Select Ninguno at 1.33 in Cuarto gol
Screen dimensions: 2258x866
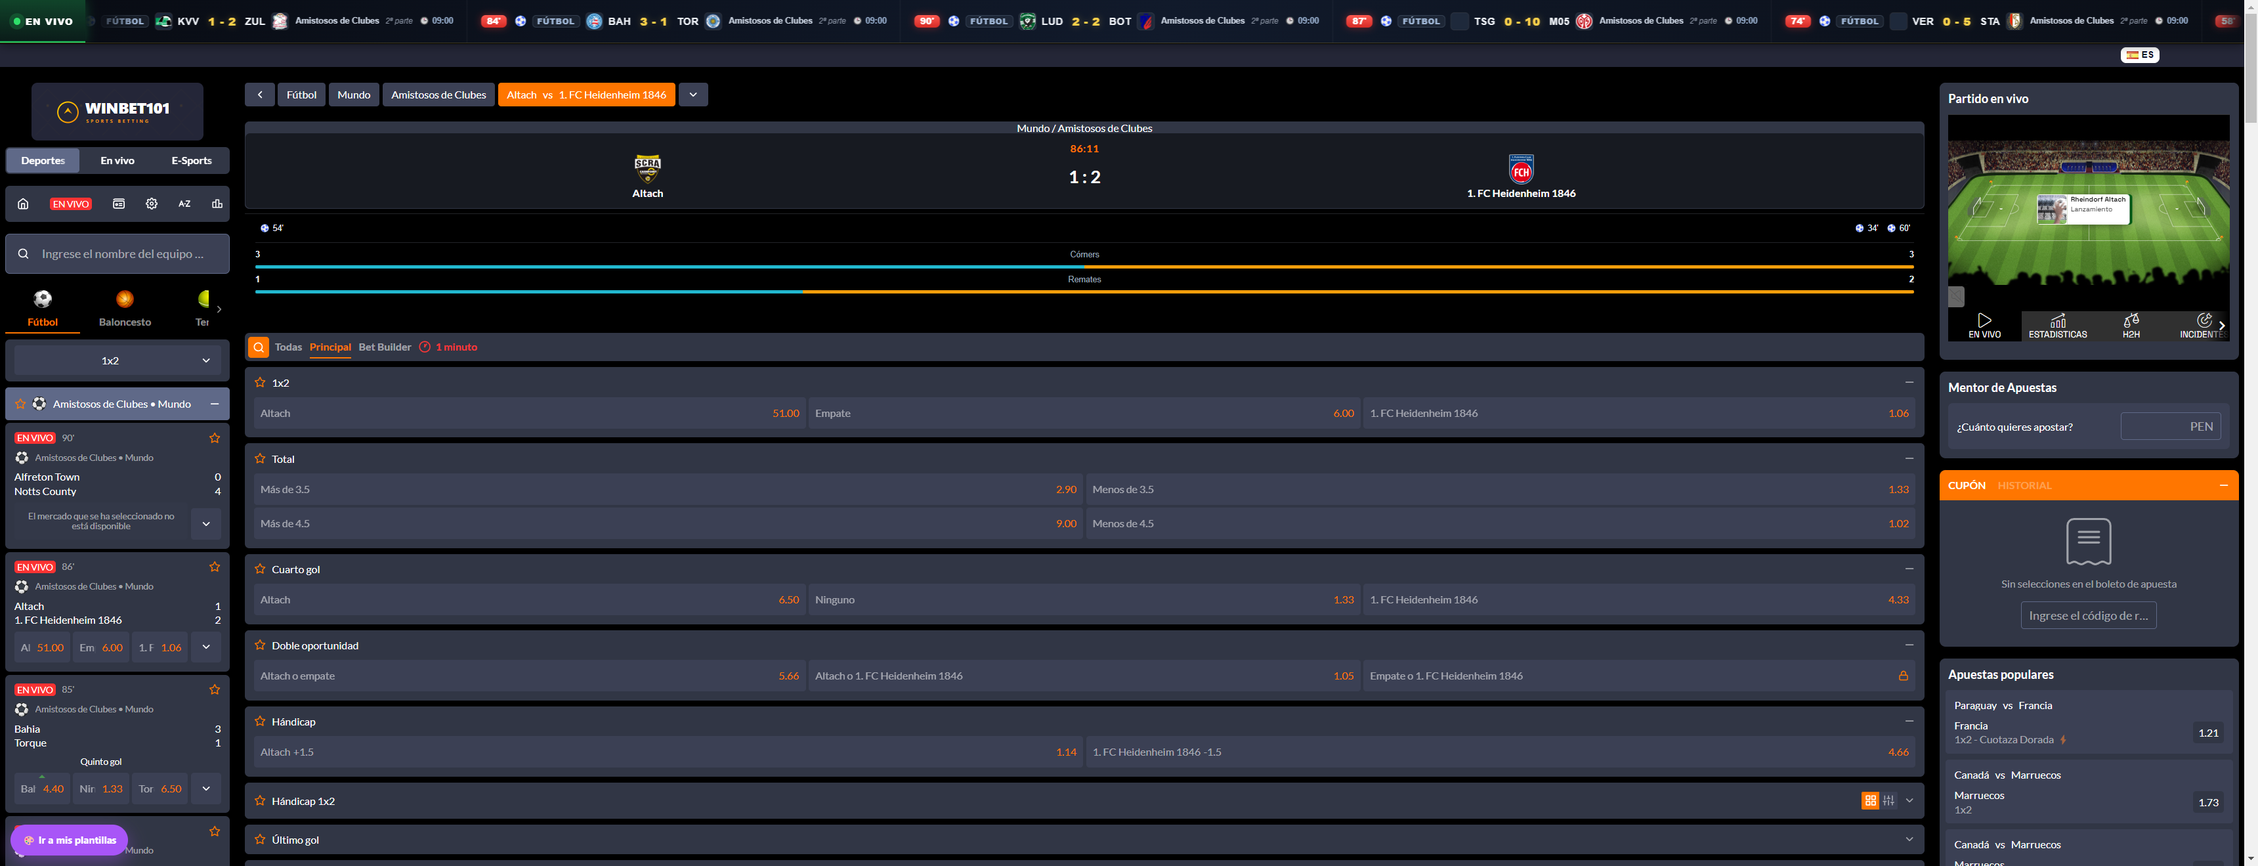pyautogui.click(x=1084, y=599)
